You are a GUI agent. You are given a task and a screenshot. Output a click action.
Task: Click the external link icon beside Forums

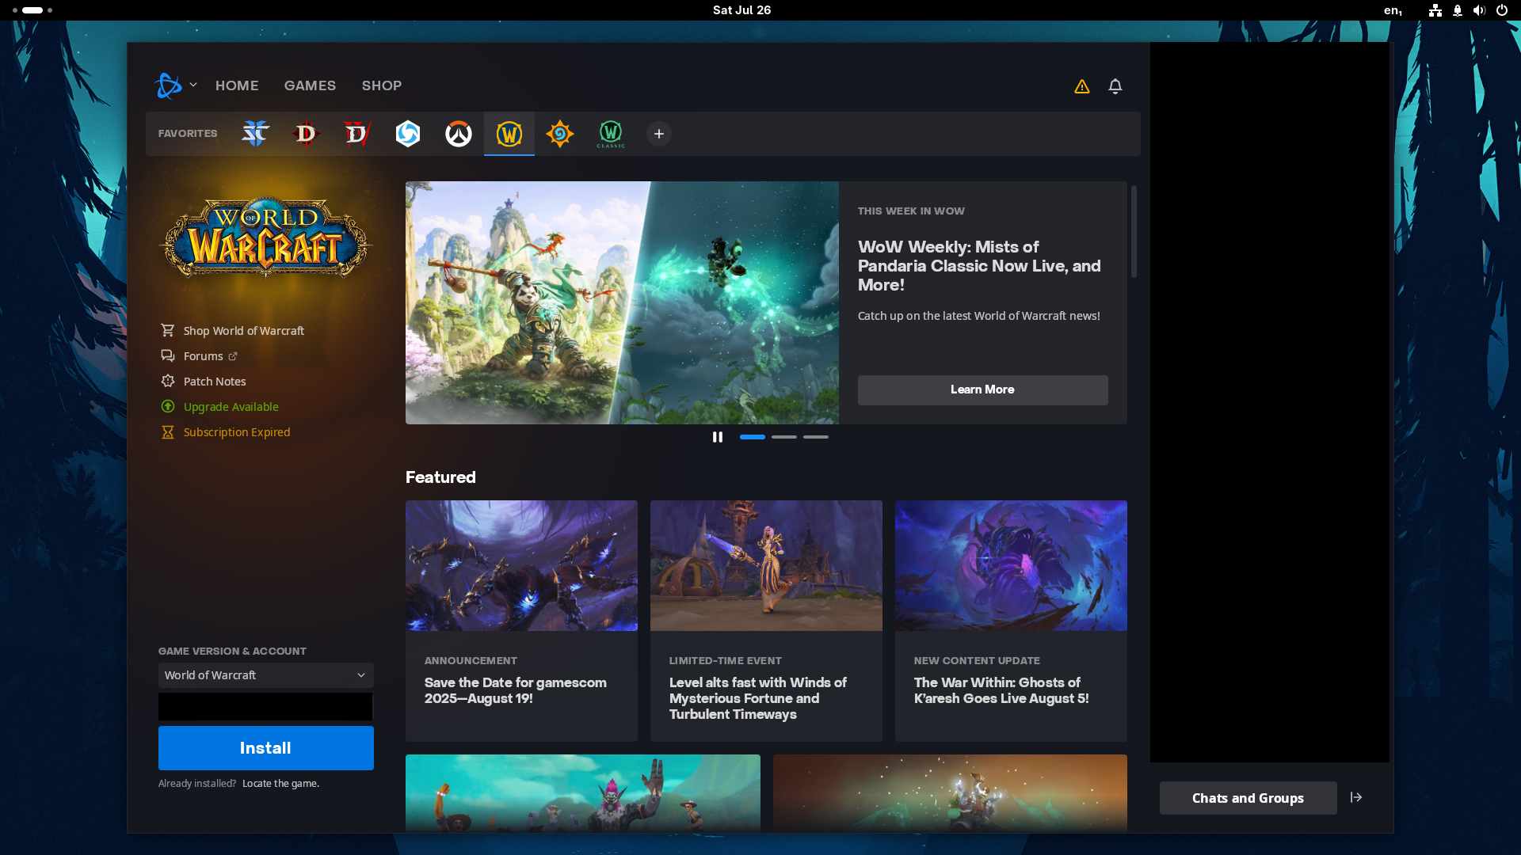[x=233, y=356]
